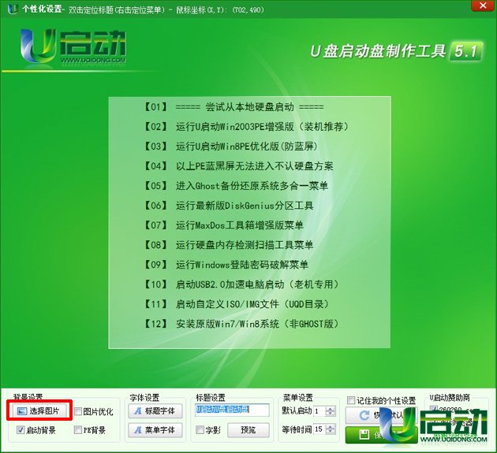Select menu entry 【02】 运行U启动Win2003PE增强版
This screenshot has height=453, width=497.
click(x=245, y=127)
